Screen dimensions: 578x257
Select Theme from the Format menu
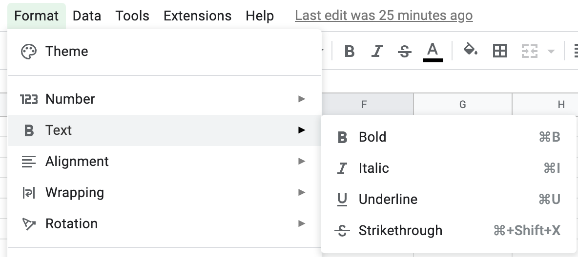click(165, 52)
